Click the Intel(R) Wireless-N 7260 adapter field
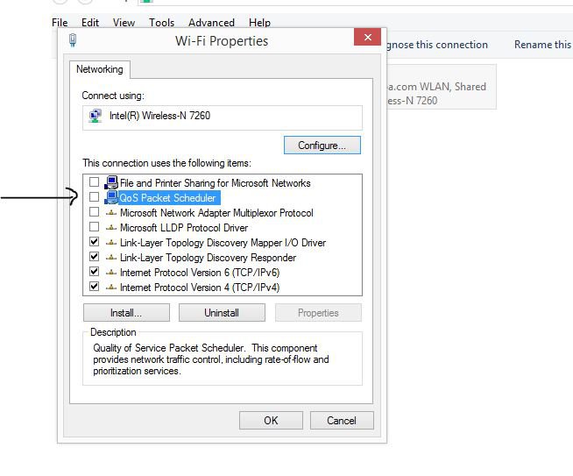This screenshot has height=476, width=573. (x=223, y=117)
